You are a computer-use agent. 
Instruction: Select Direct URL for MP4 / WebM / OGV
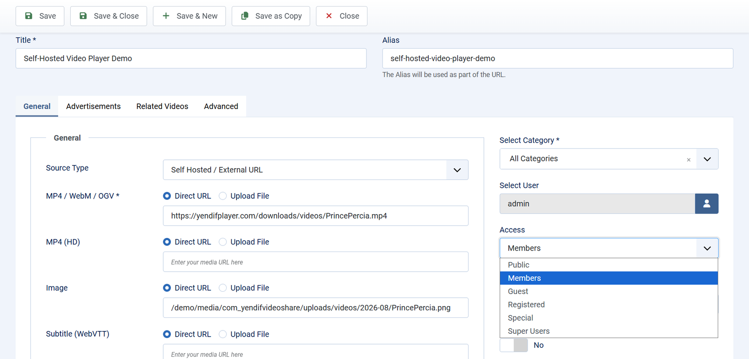[167, 196]
